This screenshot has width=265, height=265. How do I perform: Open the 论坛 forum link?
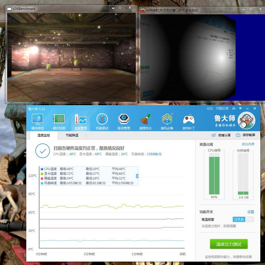(x=210, y=109)
